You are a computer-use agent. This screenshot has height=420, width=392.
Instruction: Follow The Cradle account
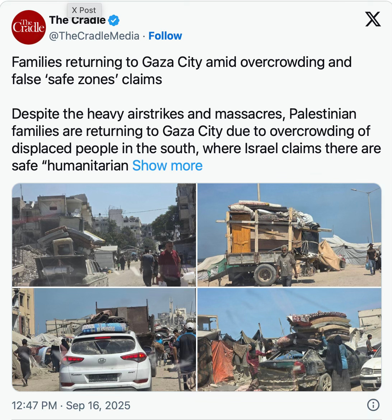(x=165, y=36)
